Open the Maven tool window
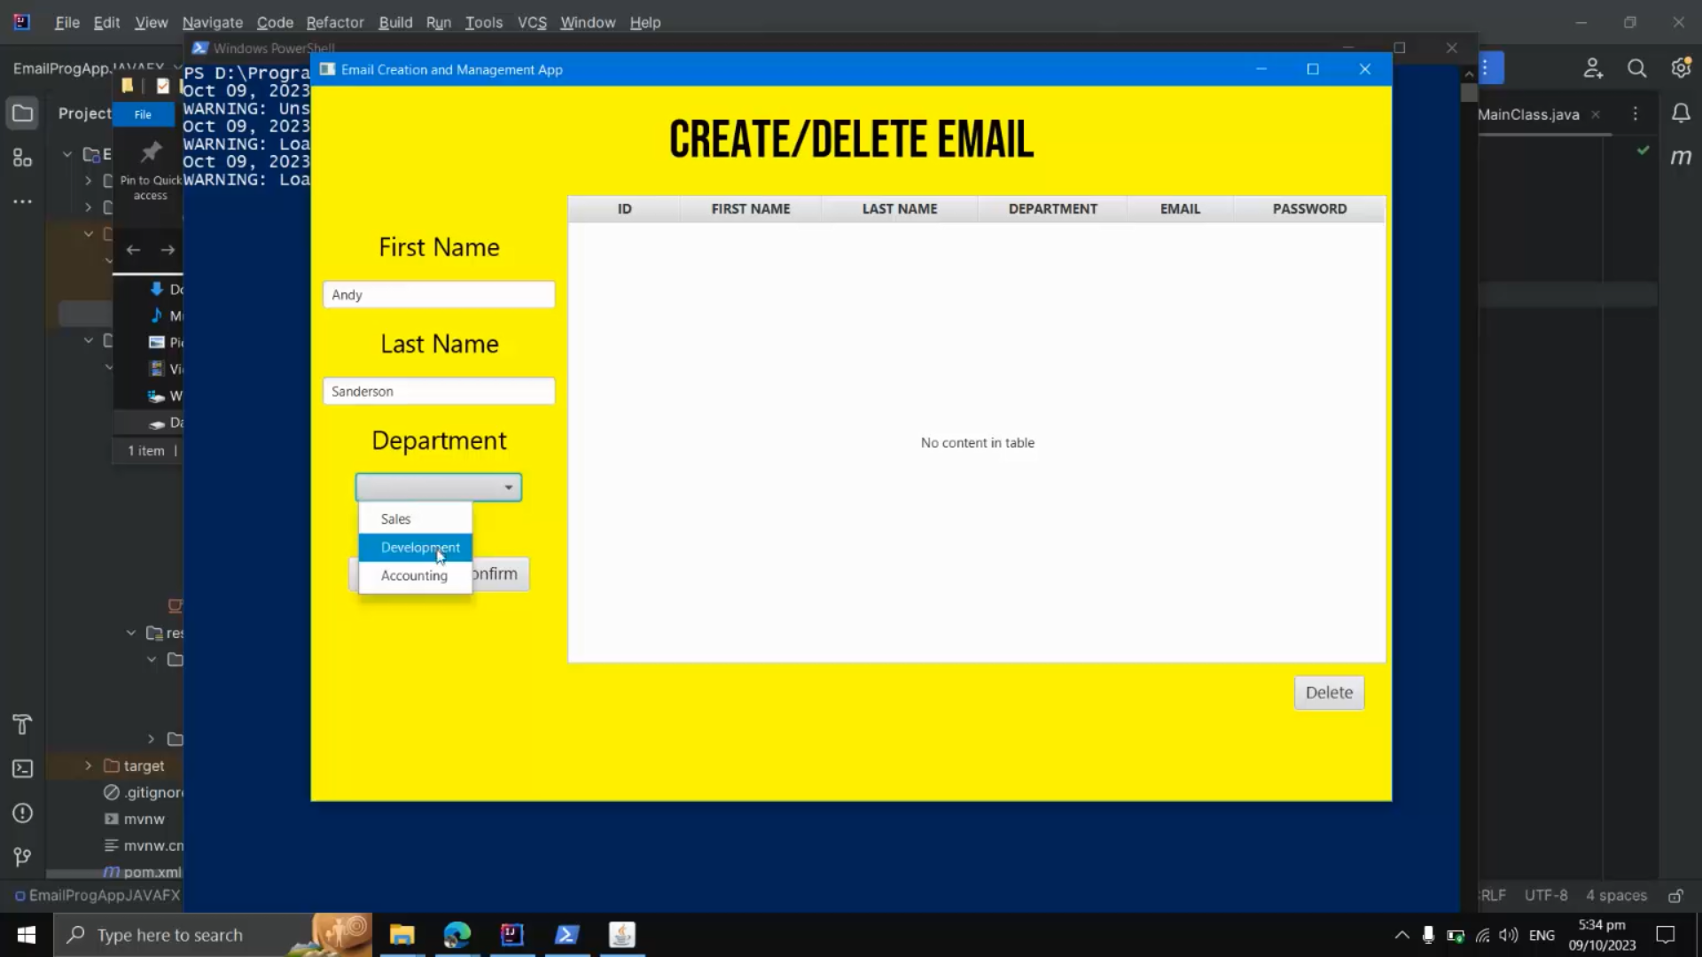The image size is (1702, 957). click(x=1681, y=157)
